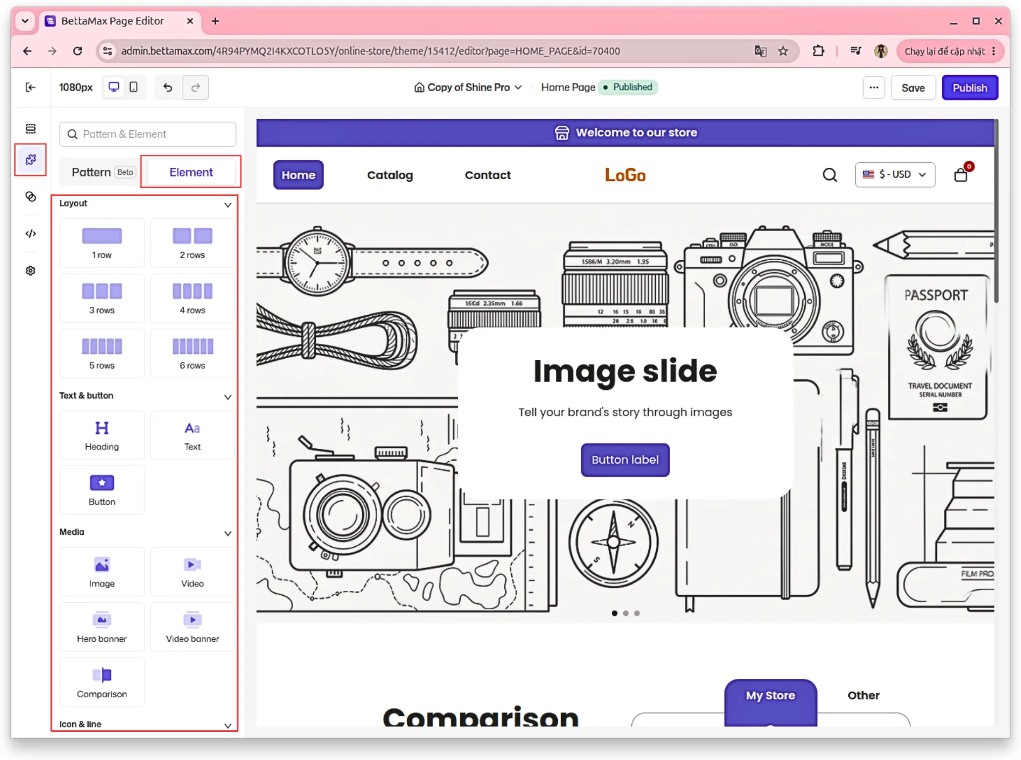Add a Text element
The image size is (1021, 760).
point(193,435)
